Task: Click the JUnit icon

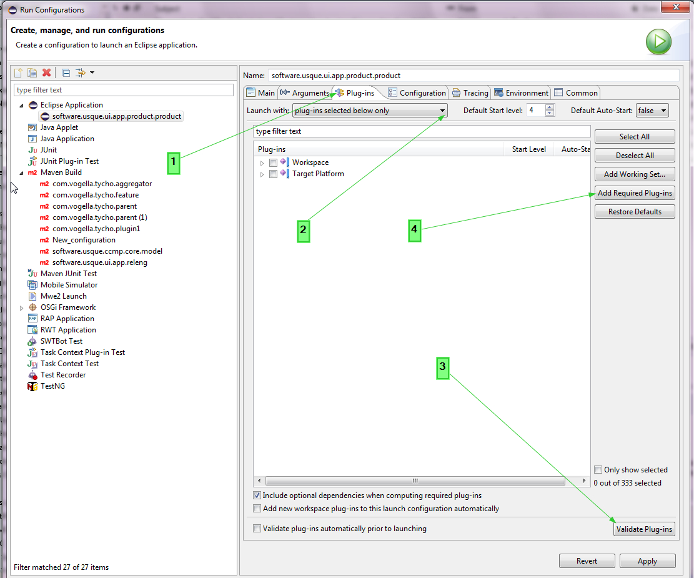Action: pos(32,150)
